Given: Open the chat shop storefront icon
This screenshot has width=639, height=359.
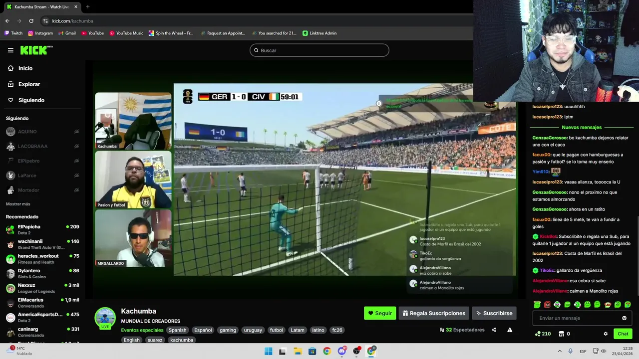Looking at the screenshot, I should tap(561, 334).
